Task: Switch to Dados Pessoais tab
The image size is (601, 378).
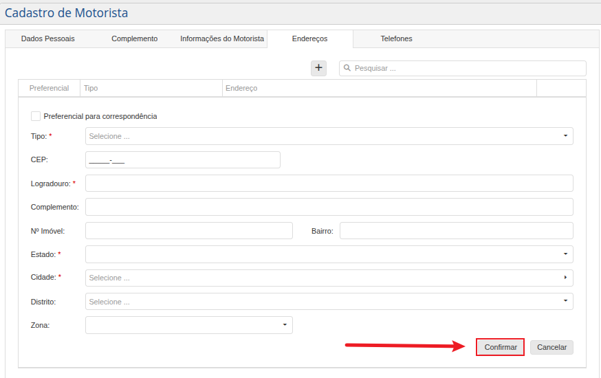Action: tap(48, 38)
